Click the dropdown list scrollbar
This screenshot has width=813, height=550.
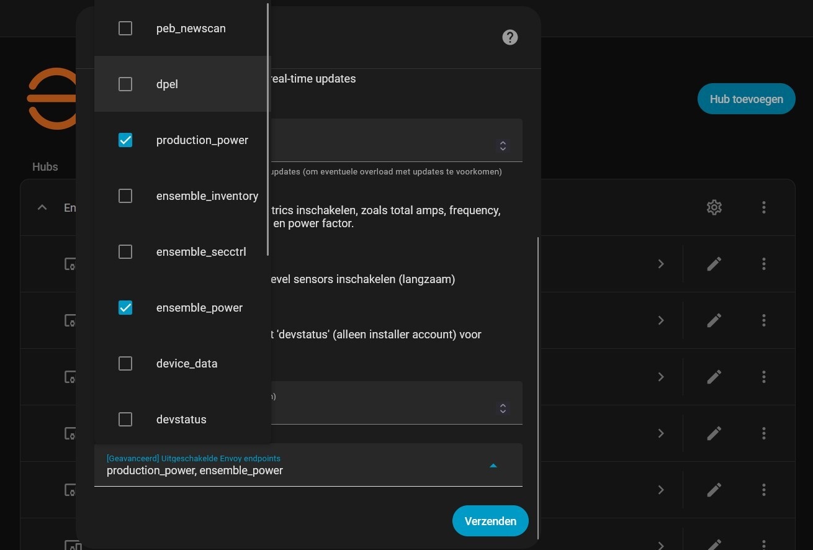click(268, 124)
